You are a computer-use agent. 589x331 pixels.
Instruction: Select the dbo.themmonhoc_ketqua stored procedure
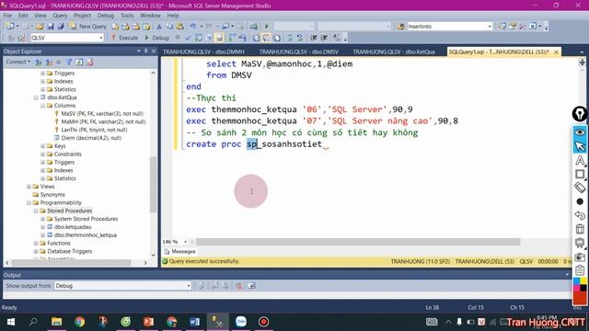click(x=86, y=235)
